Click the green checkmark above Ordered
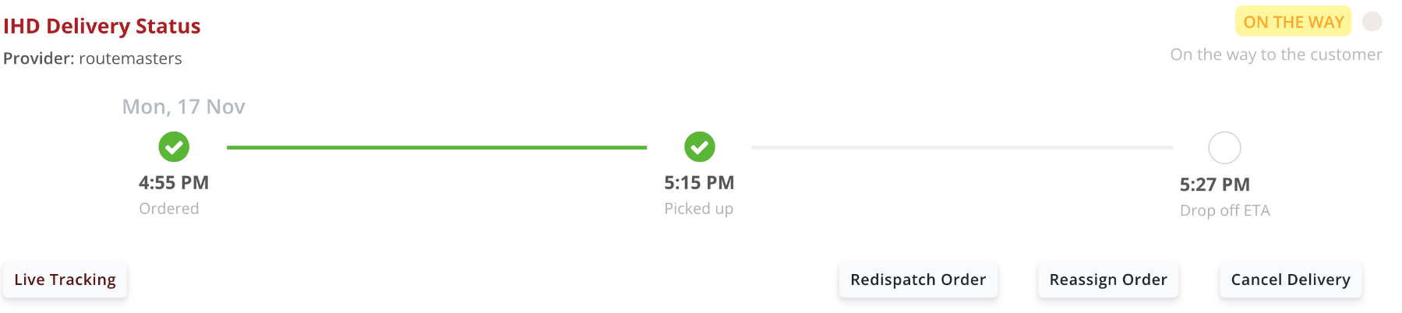The width and height of the screenshot is (1402, 313). 174,146
